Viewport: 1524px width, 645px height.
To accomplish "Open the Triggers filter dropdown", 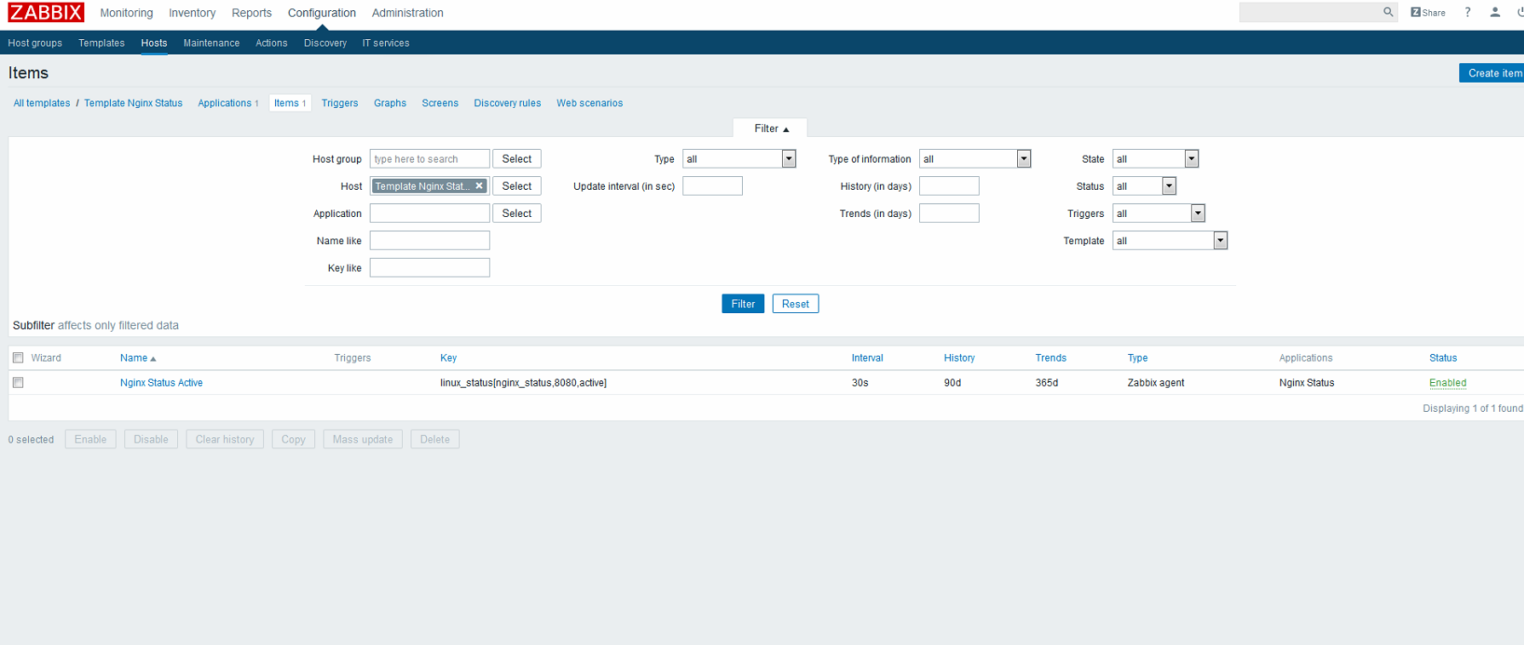I will point(1159,214).
